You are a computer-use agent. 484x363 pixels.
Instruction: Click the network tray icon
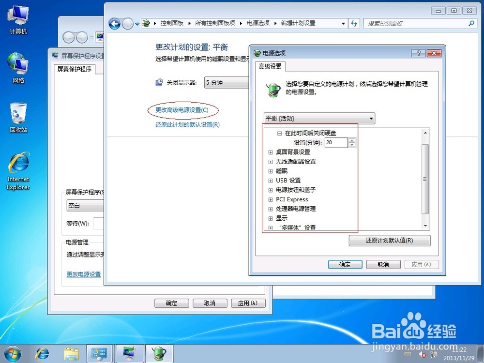point(433,354)
